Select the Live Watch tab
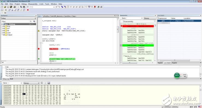This screenshot has width=202, height=108. coord(167,63)
